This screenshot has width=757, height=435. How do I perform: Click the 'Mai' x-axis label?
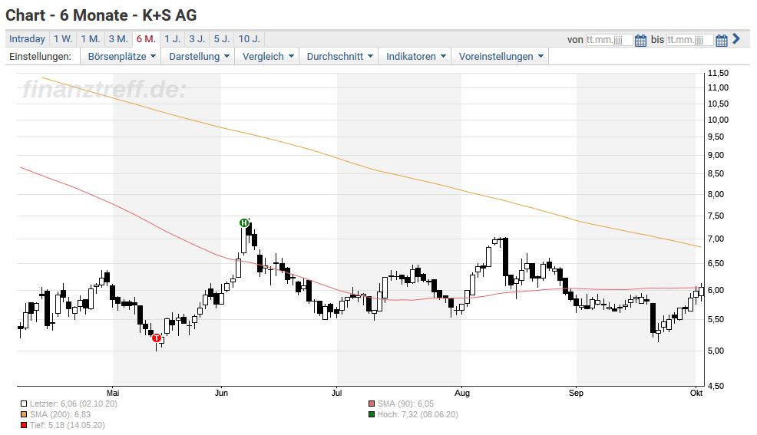pos(113,393)
